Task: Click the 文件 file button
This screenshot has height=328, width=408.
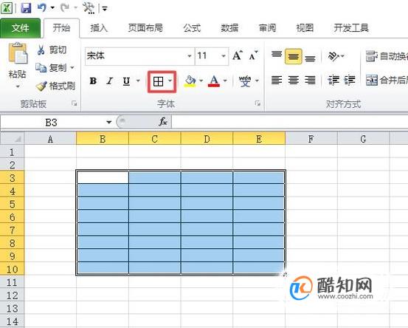Action: [21, 28]
